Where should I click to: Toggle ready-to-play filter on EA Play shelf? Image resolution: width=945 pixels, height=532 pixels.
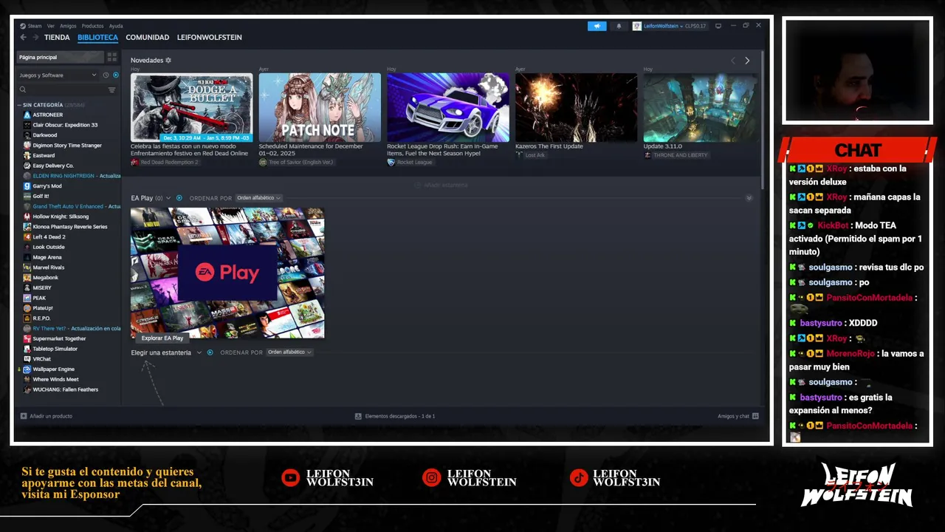pos(179,198)
